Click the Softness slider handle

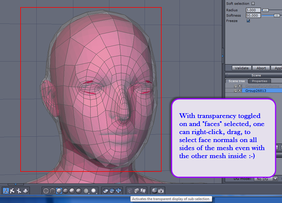tap(276, 15)
